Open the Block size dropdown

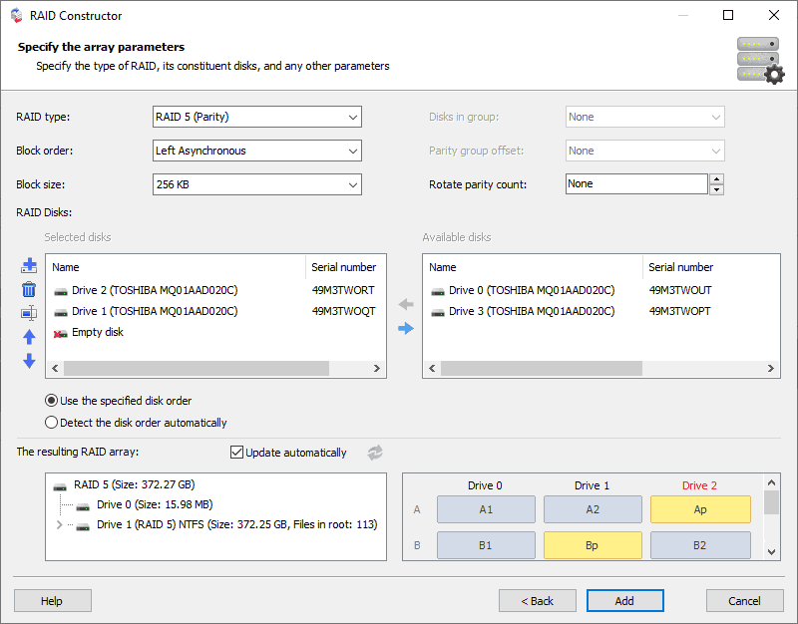pyautogui.click(x=257, y=184)
